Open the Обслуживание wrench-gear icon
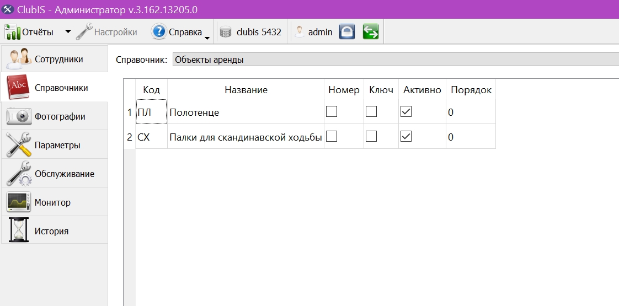Image resolution: width=619 pixels, height=306 pixels. pos(19,174)
